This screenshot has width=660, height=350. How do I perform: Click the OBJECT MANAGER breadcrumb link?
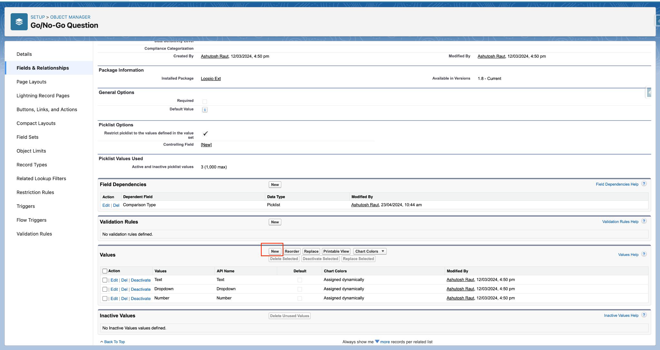(70, 17)
